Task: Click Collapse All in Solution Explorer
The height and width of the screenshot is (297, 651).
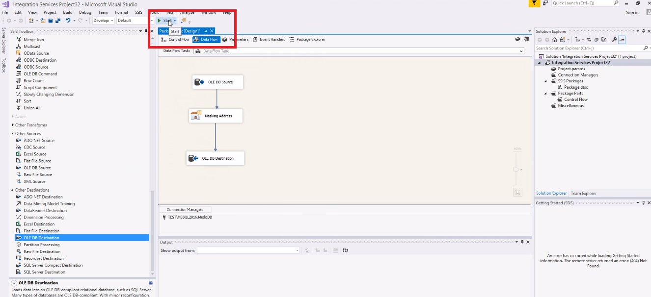Action: point(597,40)
